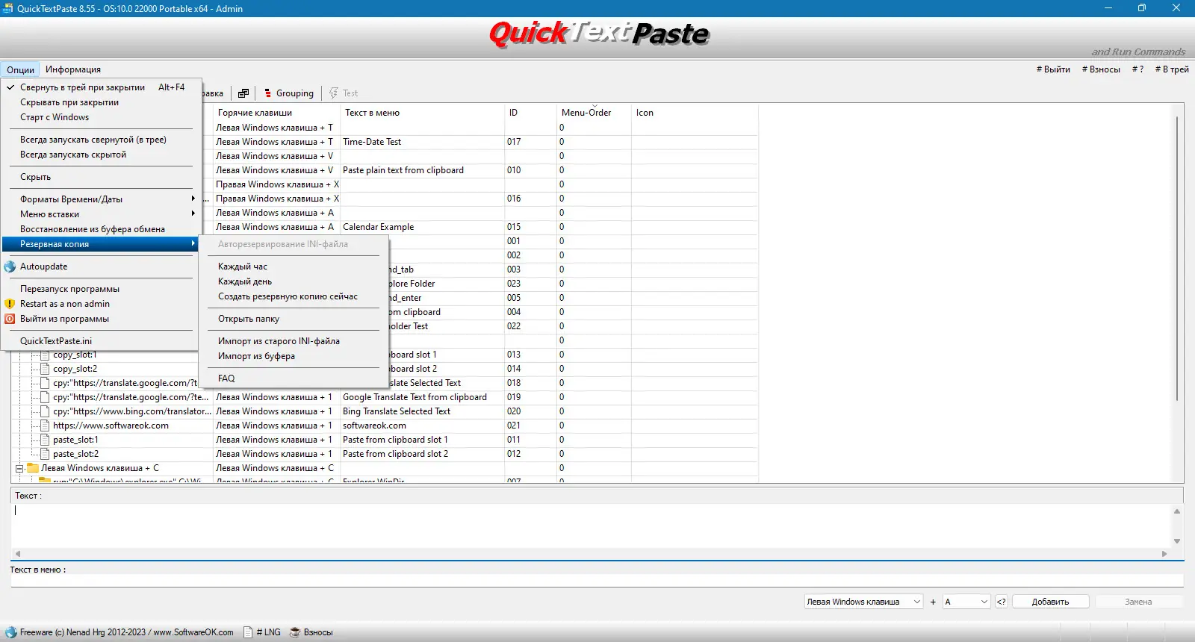Click the Текст box scroll-down arrow
Screen dimensions: 1195x642
(x=1177, y=541)
